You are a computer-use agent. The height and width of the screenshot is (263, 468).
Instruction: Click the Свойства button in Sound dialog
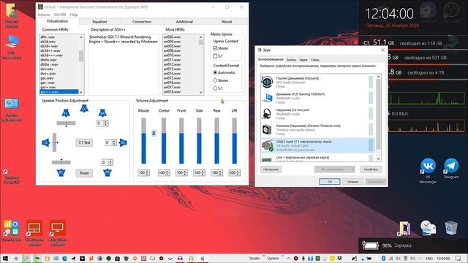pyautogui.click(x=371, y=169)
